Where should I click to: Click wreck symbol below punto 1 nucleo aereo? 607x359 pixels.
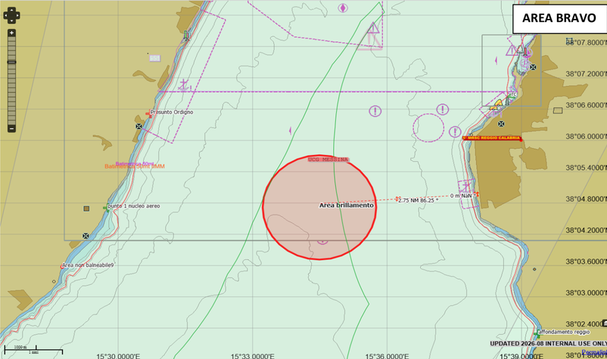tap(86, 236)
